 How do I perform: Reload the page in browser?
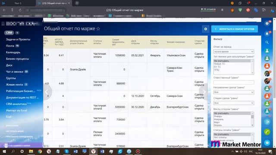click(20, 10)
